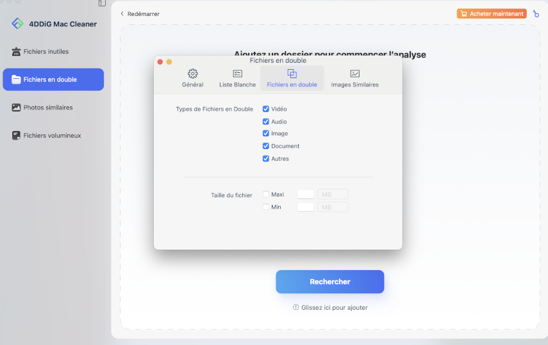Viewport: 548px width, 345px height.
Task: Click the Fichiers inutiles broom icon
Action: point(16,52)
